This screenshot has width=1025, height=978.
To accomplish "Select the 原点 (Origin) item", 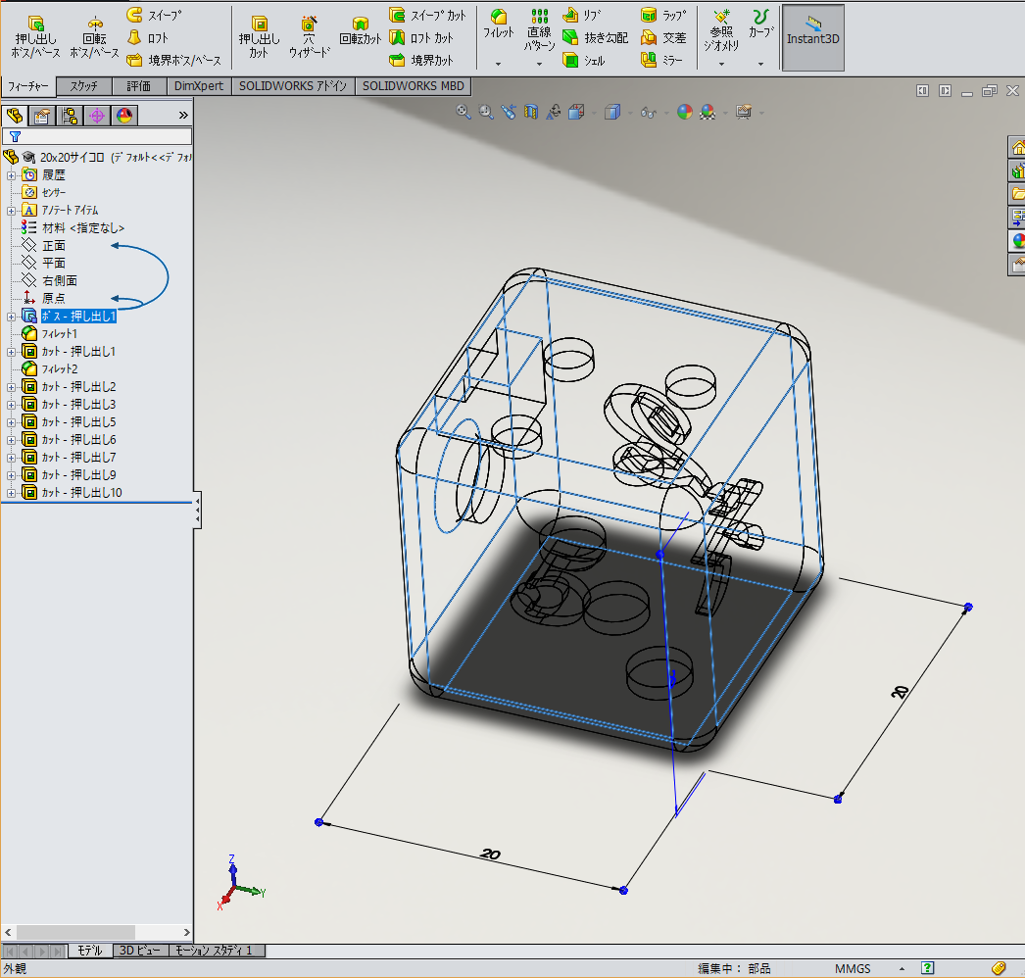I will click(x=54, y=298).
